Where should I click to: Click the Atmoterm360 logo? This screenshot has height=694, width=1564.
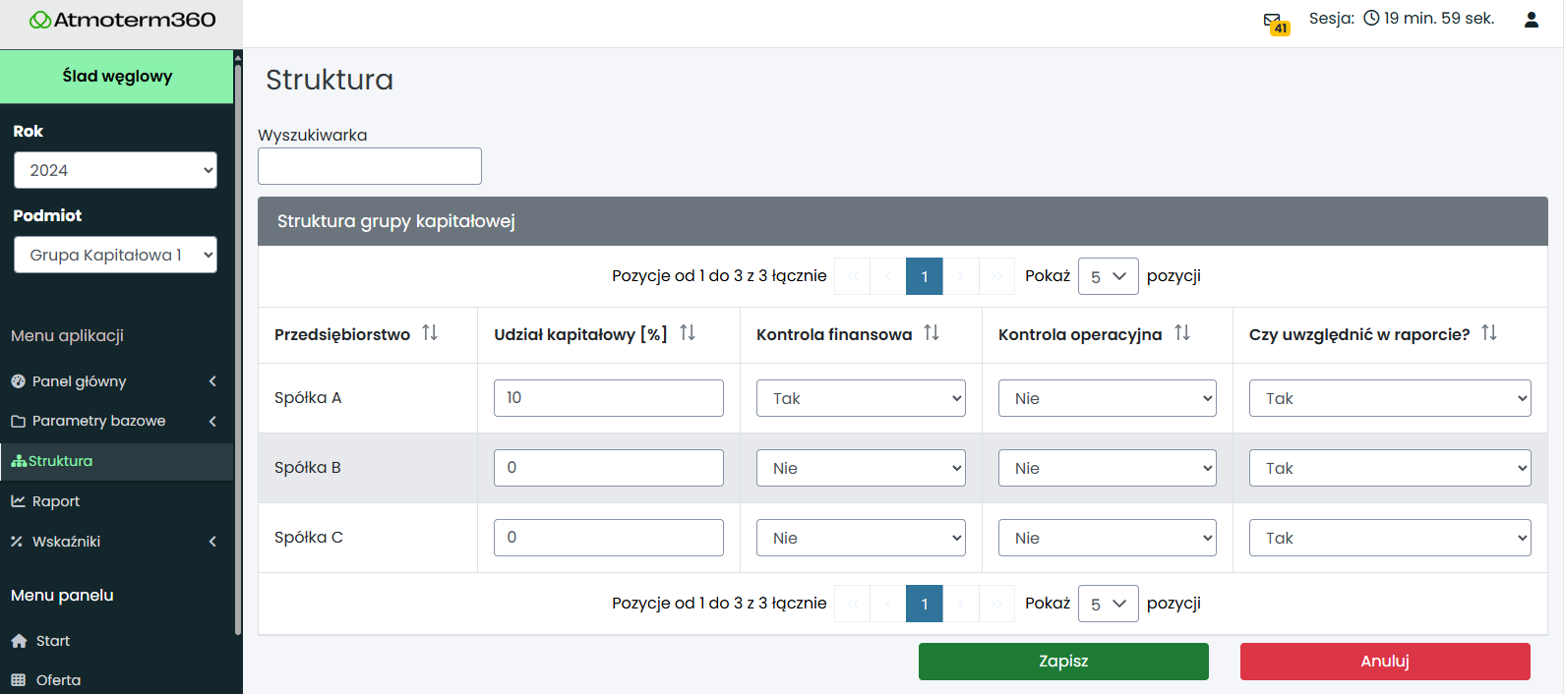(122, 20)
